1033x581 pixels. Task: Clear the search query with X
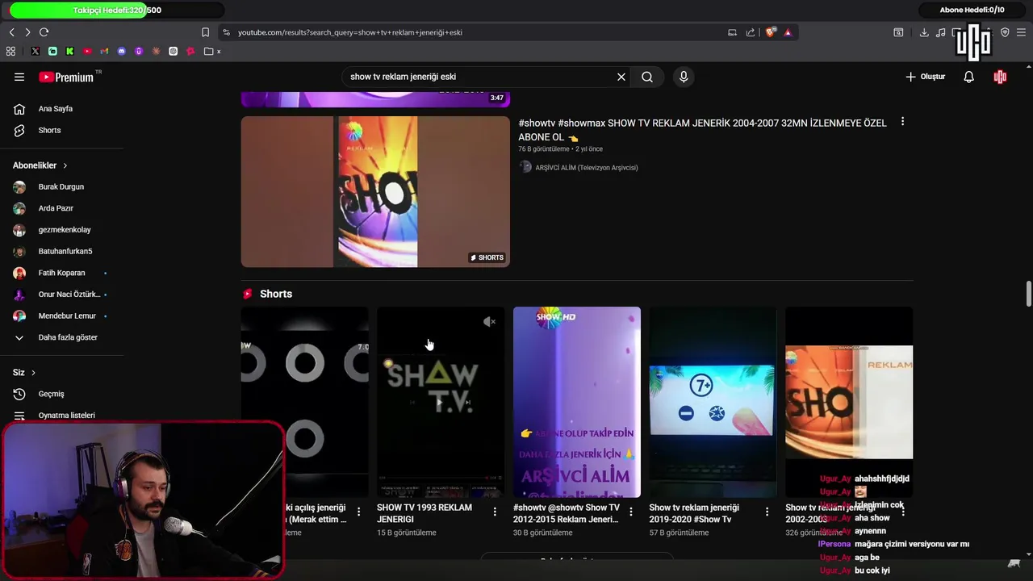(x=621, y=77)
